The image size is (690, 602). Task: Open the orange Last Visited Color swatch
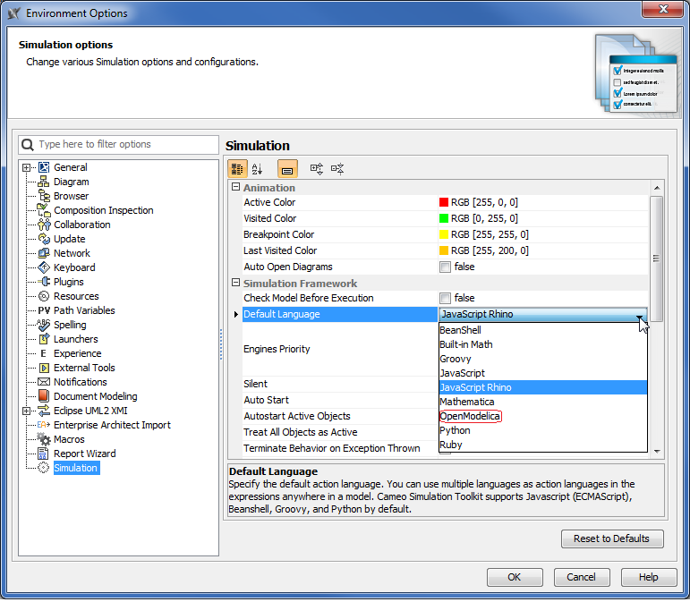[x=444, y=251]
